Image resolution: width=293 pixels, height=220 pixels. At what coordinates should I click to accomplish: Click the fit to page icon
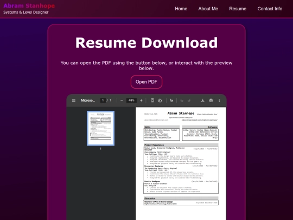[x=152, y=100]
